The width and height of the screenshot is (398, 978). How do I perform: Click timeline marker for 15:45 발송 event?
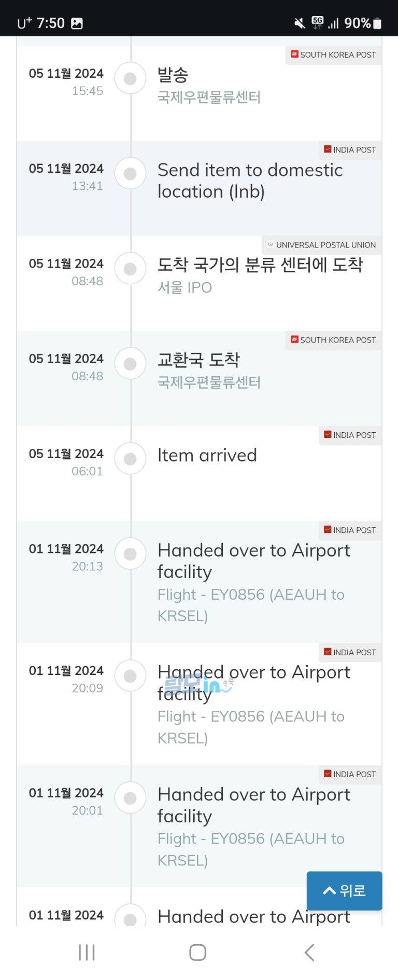click(x=130, y=78)
